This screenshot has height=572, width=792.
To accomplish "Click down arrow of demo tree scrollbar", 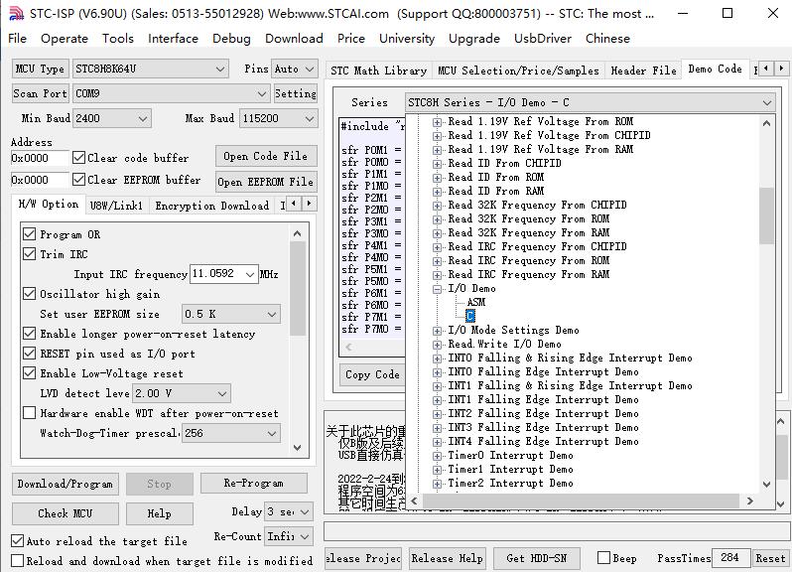I will pyautogui.click(x=766, y=484).
